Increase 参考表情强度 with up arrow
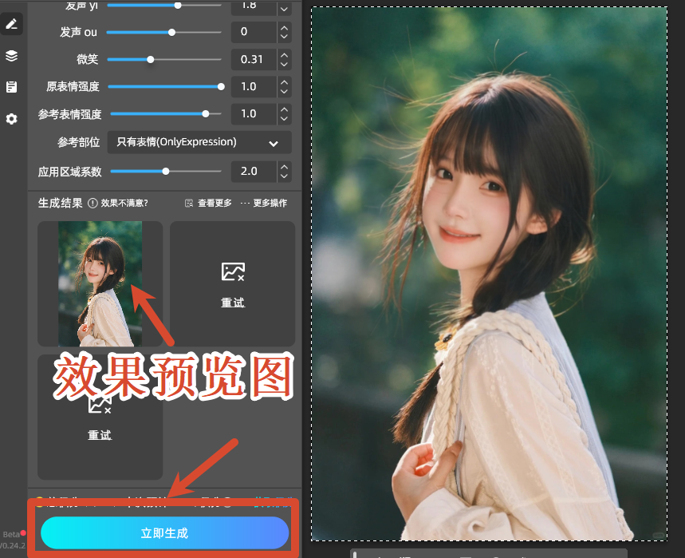Viewport: 685px width, 558px height. [x=284, y=109]
